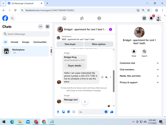
Task: Open browser zoom magnifier icon
Action: 143,10
